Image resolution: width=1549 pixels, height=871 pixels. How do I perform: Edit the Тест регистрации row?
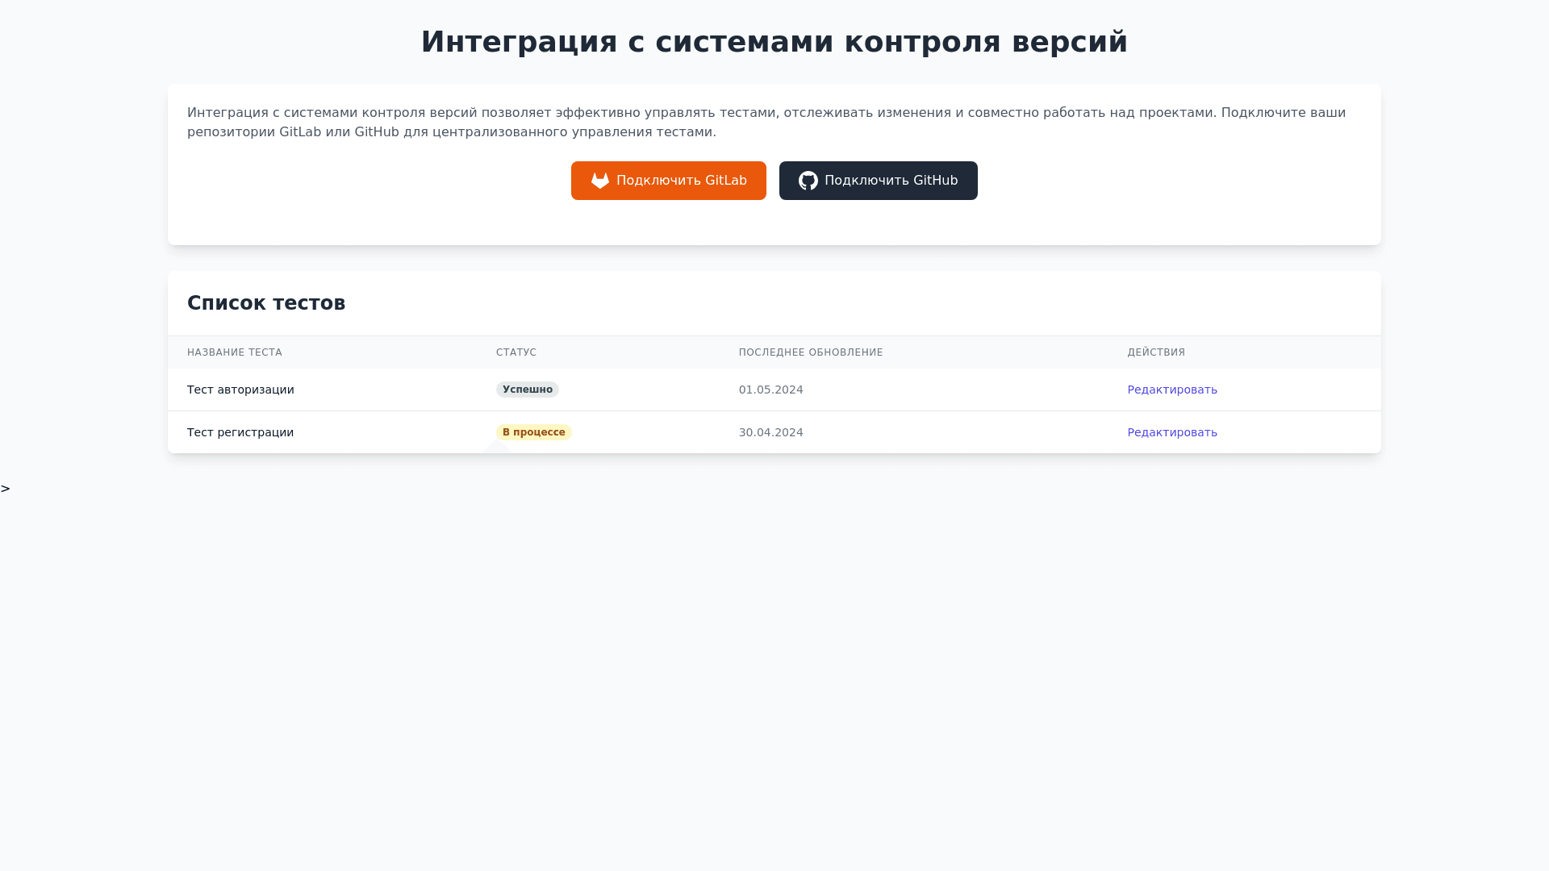[1171, 432]
